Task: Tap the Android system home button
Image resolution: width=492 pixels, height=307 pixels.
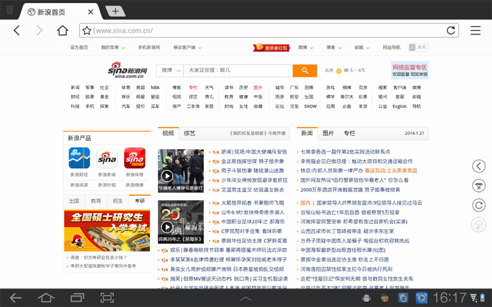Action: (46, 297)
